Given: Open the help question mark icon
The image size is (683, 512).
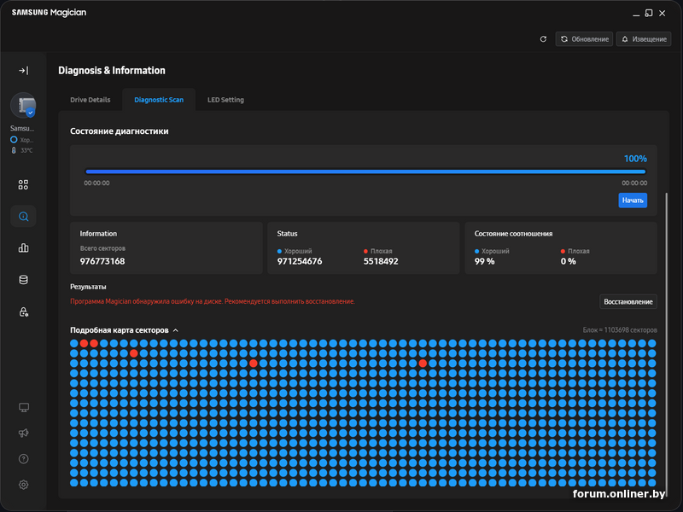Looking at the screenshot, I should click(23, 459).
